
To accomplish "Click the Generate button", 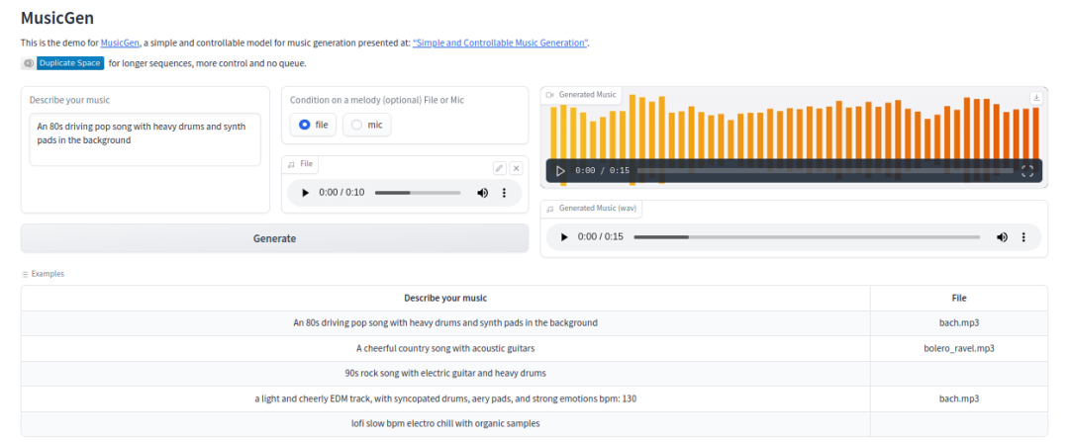I will coord(274,238).
